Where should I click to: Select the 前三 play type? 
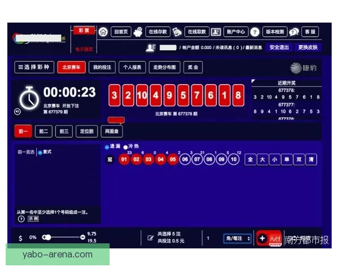click(x=64, y=131)
